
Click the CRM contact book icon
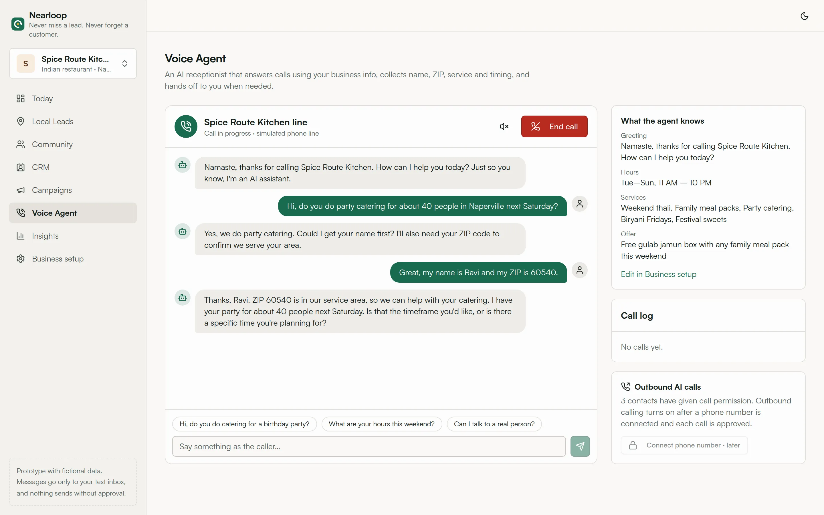point(20,167)
